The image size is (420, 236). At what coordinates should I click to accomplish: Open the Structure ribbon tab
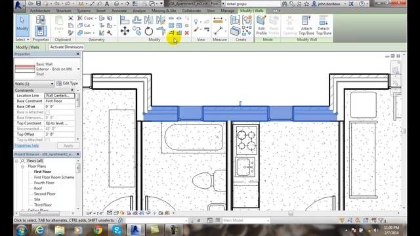click(64, 10)
